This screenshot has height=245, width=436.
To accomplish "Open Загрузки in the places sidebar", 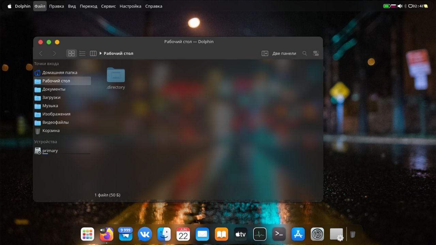I will tap(62, 97).
